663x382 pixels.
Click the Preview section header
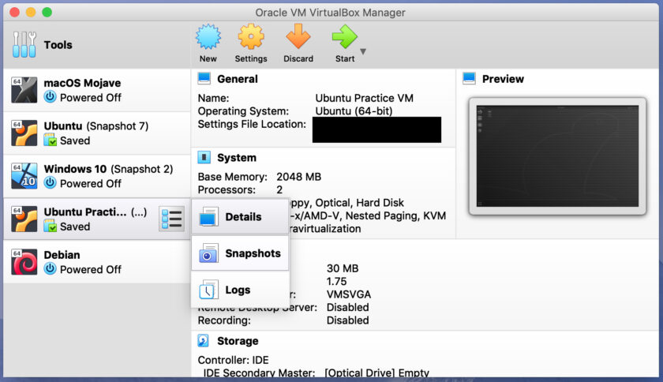[x=503, y=79]
